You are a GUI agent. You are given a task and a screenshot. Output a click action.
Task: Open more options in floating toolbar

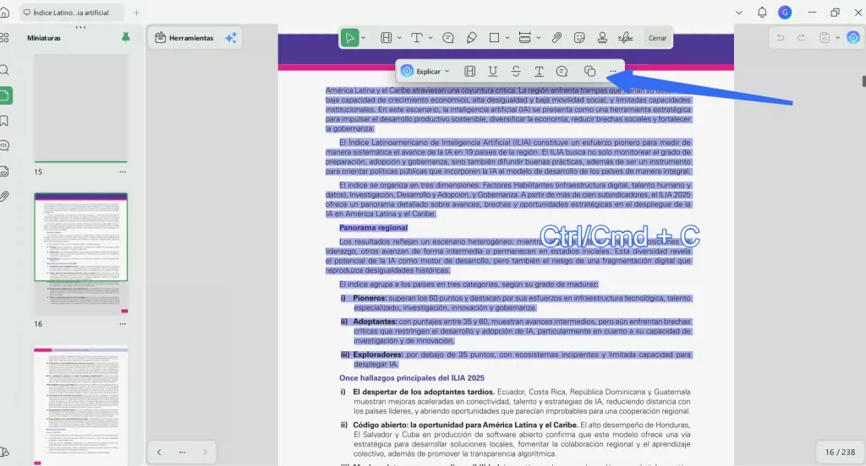pyautogui.click(x=613, y=71)
